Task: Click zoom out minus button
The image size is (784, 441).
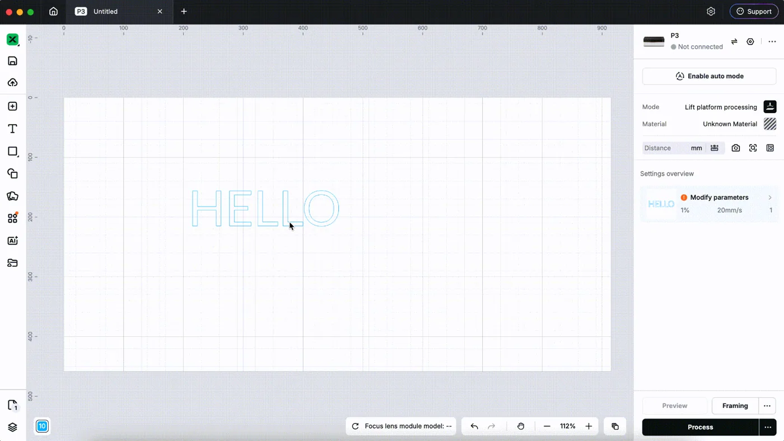Action: click(547, 426)
